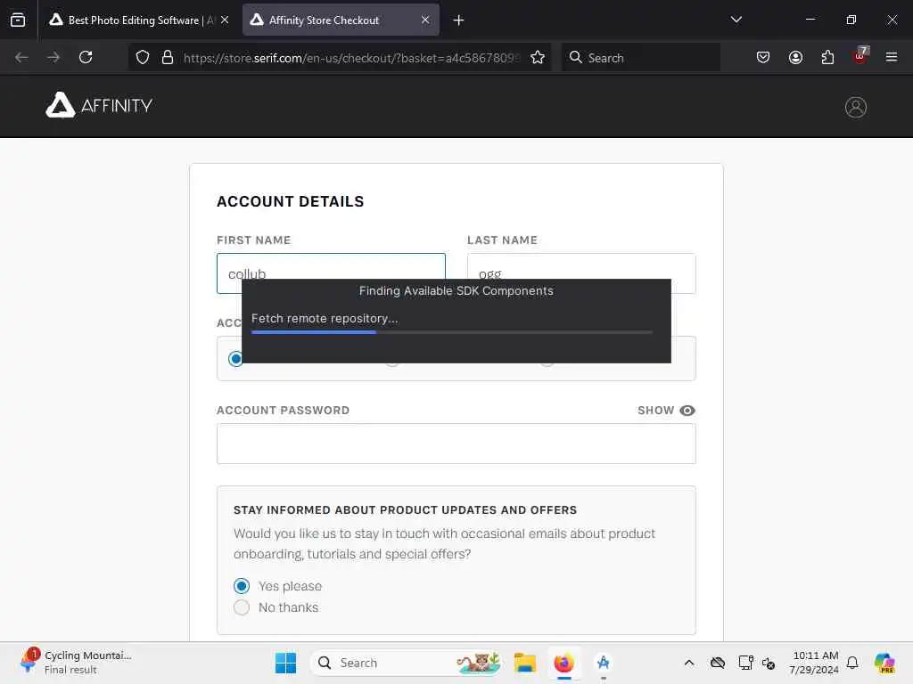Click the First Name field
This screenshot has height=684, width=913.
tap(331, 273)
